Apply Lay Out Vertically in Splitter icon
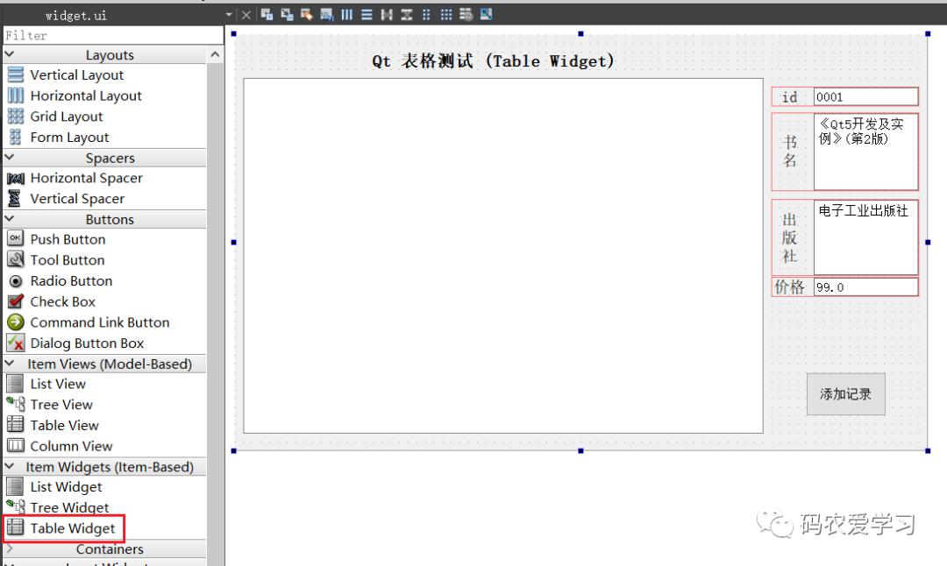This screenshot has width=947, height=566. tap(407, 15)
